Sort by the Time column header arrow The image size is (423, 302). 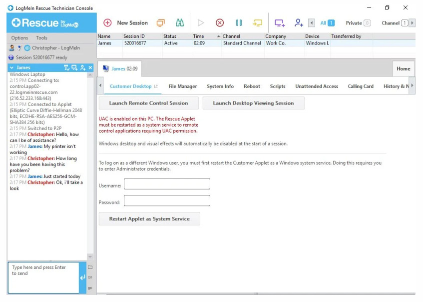(x=219, y=36)
